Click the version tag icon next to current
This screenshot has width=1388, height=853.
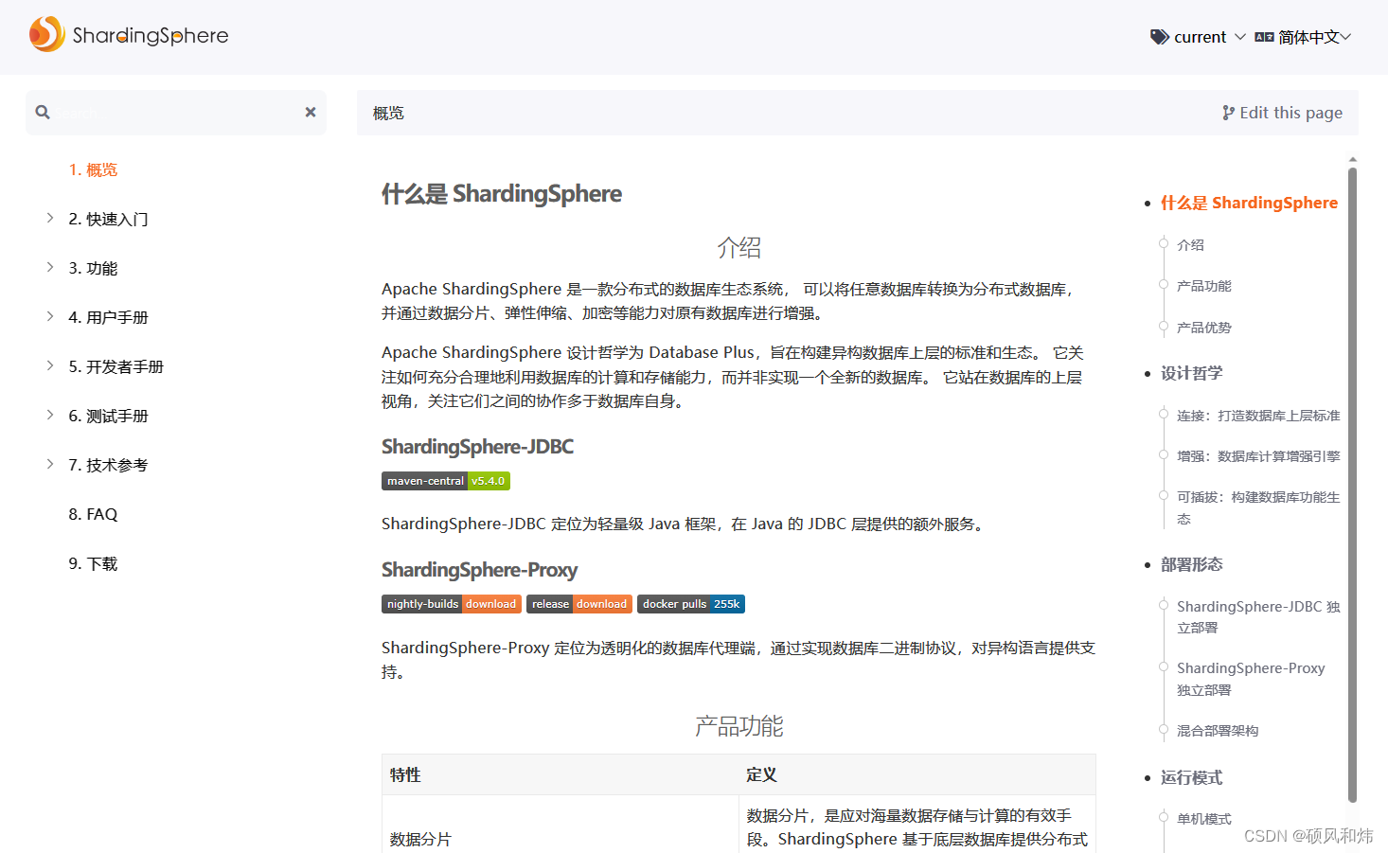pos(1159,37)
